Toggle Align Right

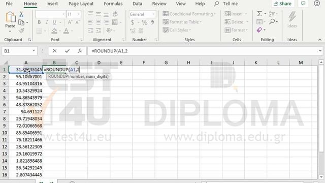[x=106, y=22]
